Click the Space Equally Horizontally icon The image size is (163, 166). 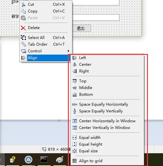(75, 104)
